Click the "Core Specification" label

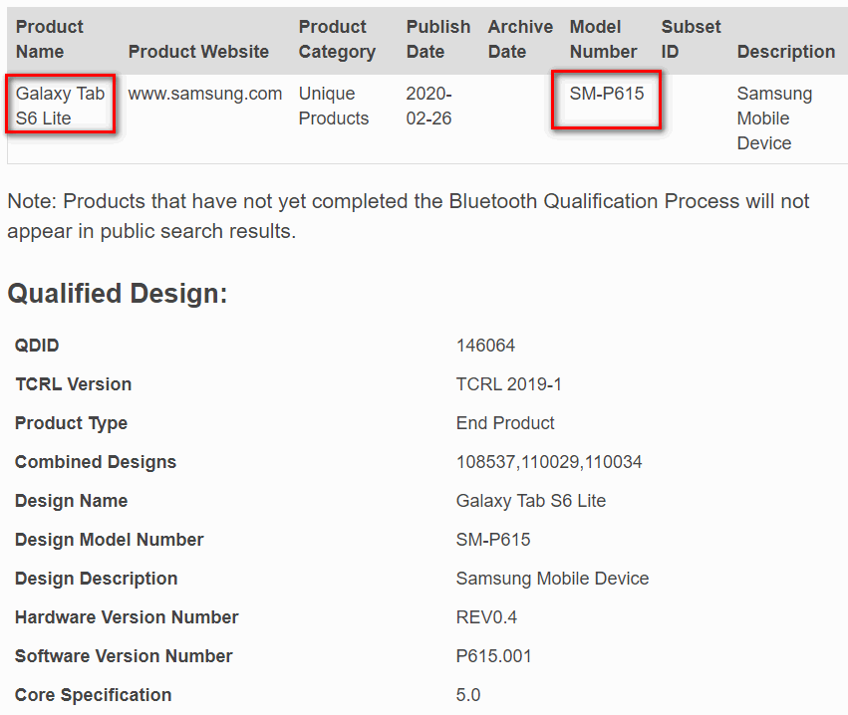[x=93, y=695]
